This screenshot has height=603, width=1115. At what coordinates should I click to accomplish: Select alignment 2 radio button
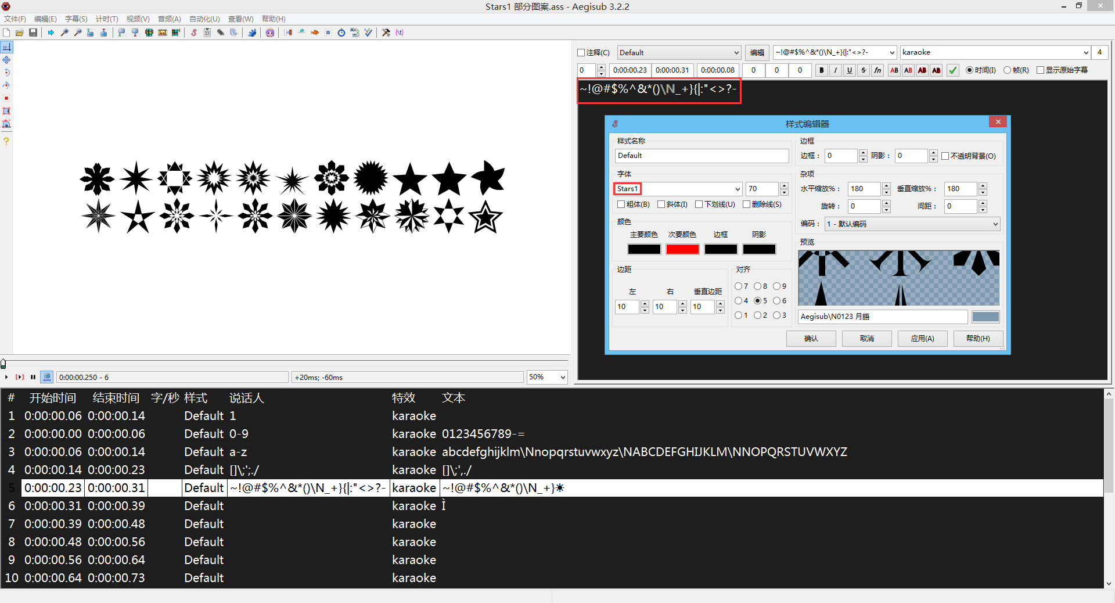point(761,315)
